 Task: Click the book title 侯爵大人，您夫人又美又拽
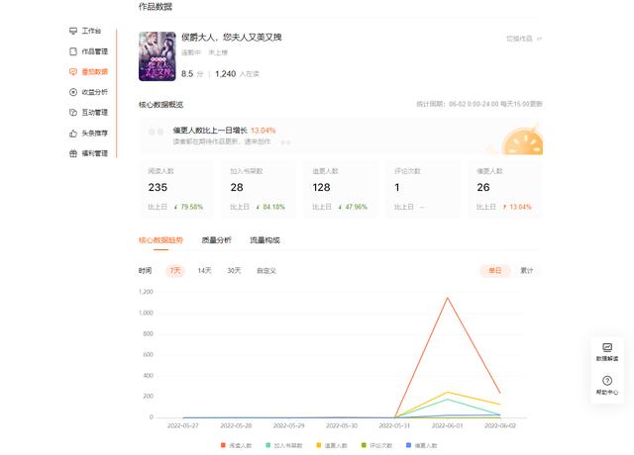pyautogui.click(x=231, y=38)
